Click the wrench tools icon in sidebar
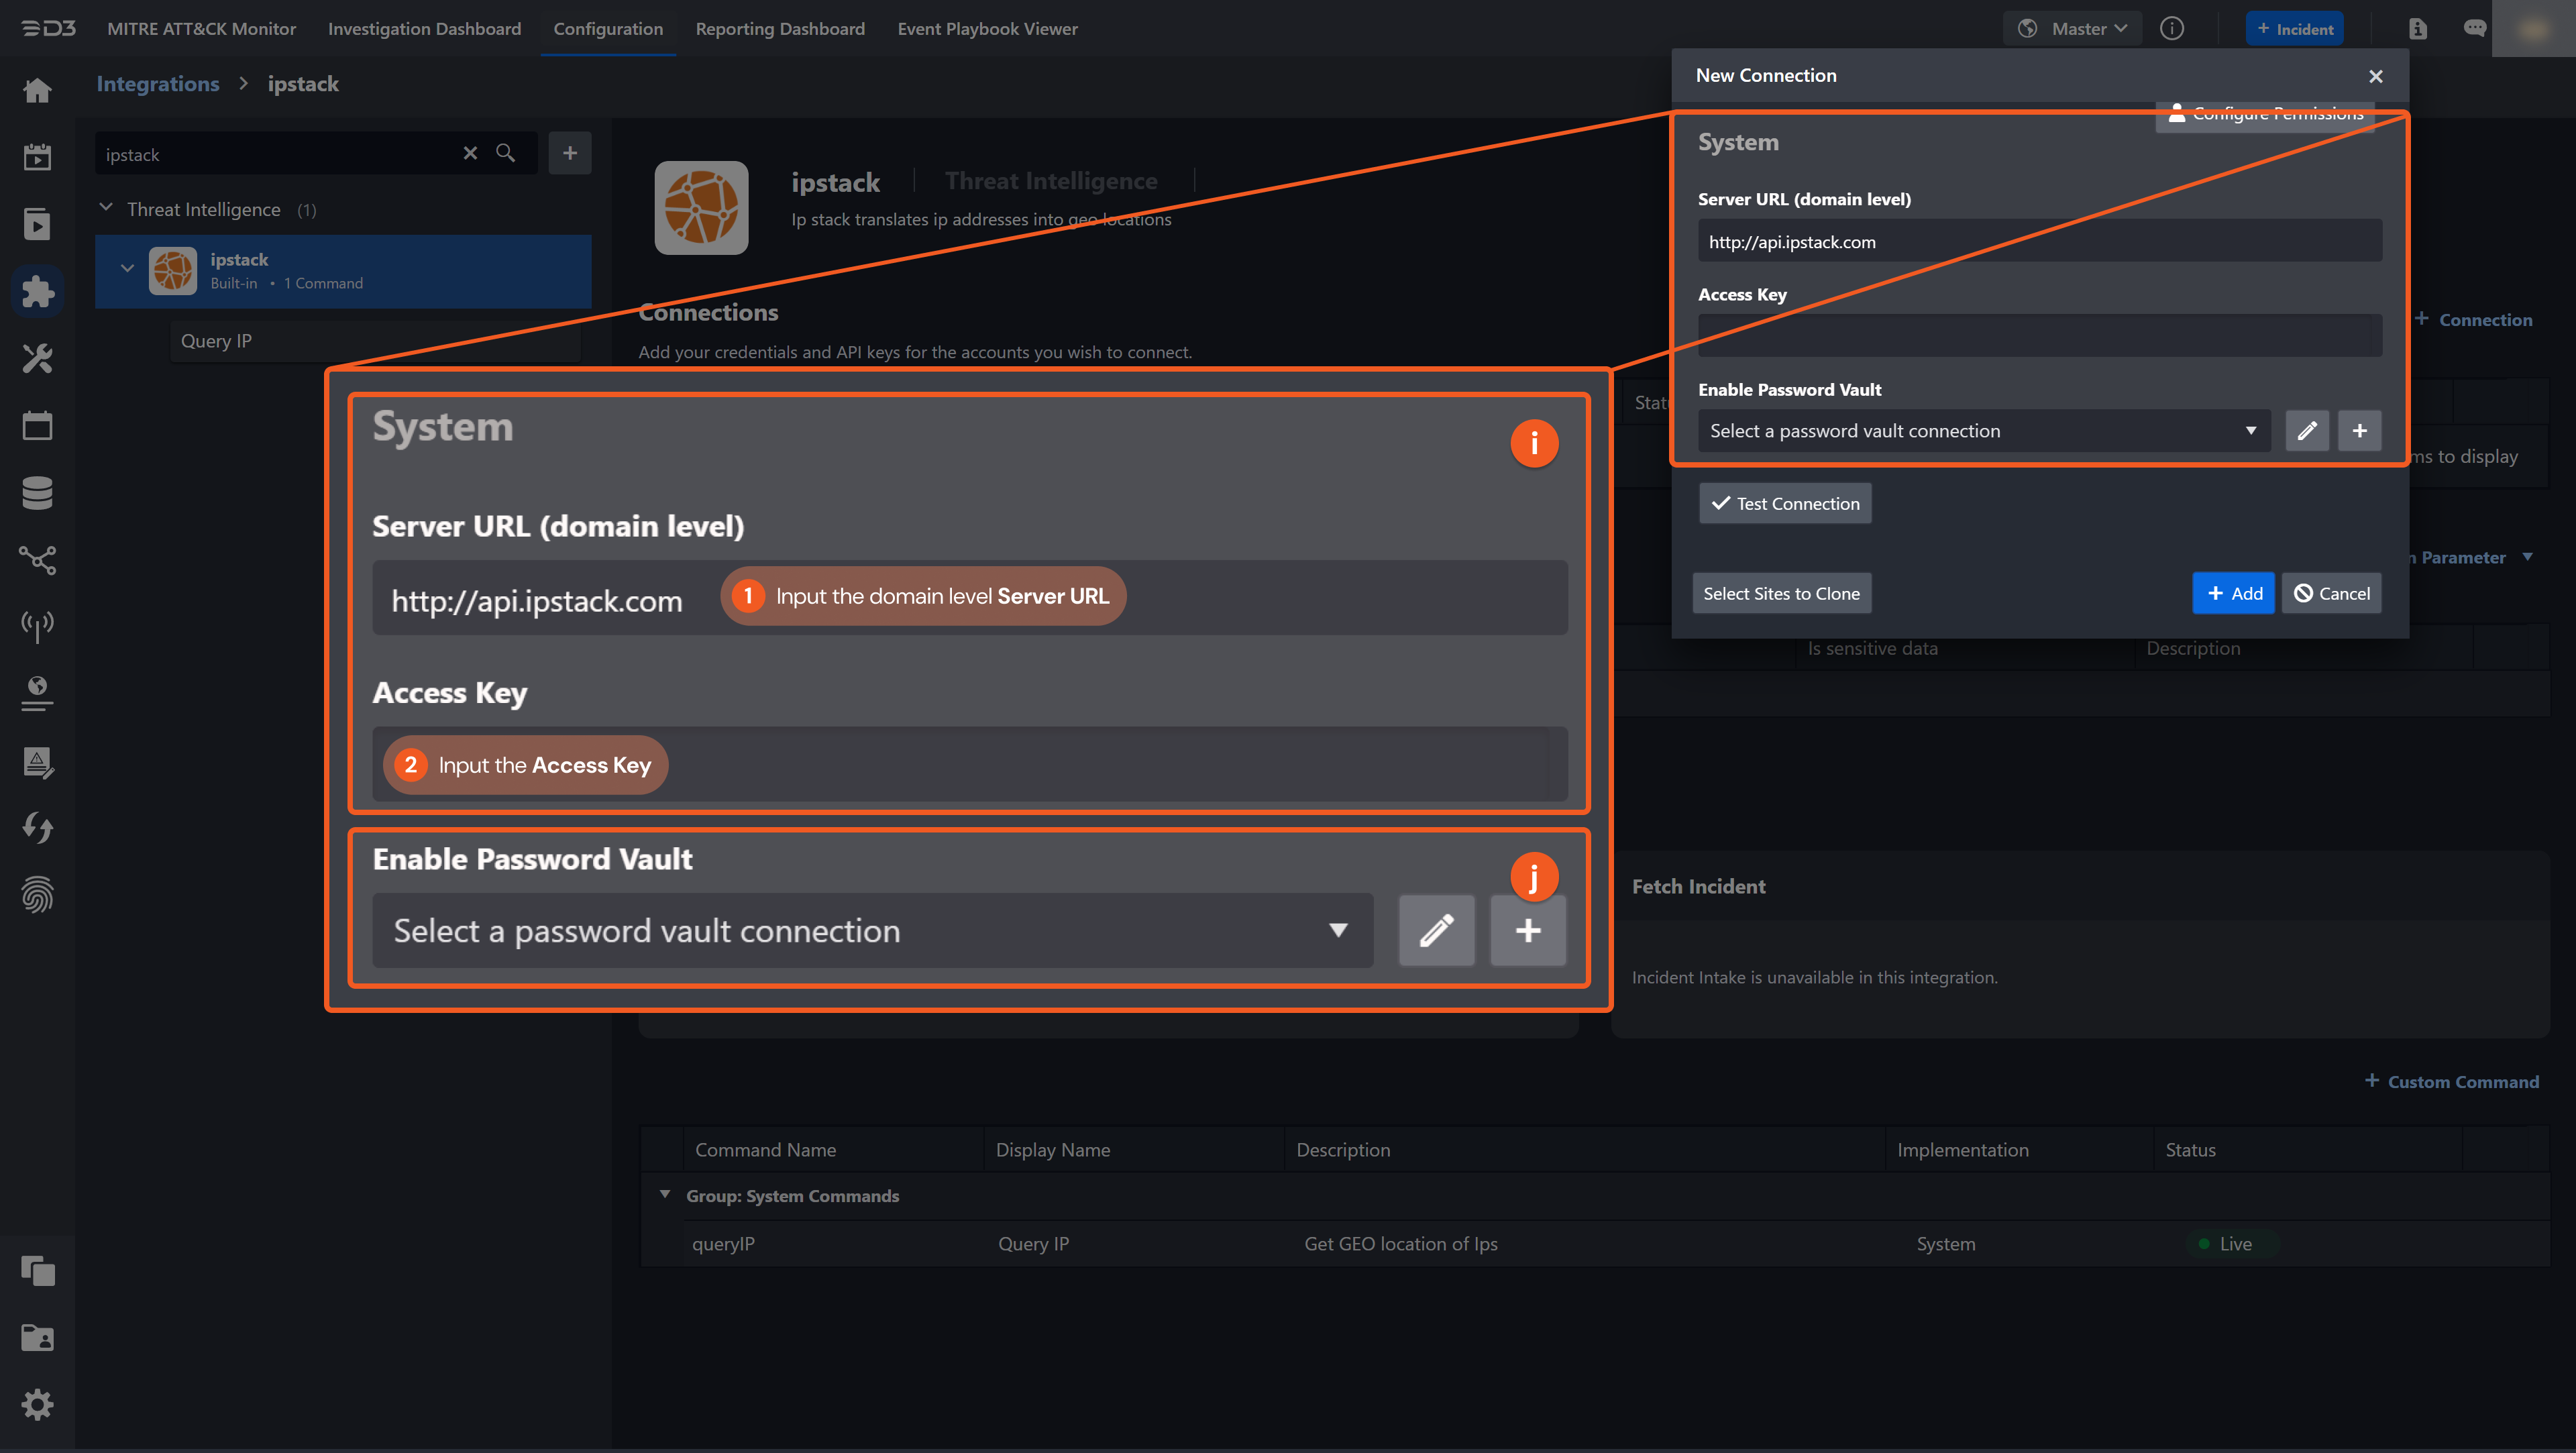 click(x=37, y=359)
